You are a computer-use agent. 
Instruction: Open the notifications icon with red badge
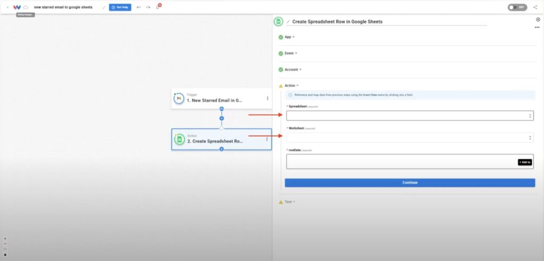(158, 6)
